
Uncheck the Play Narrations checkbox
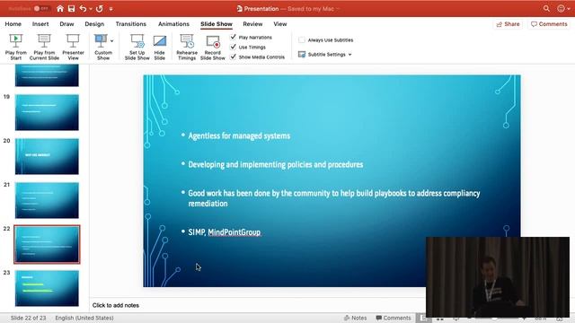tap(234, 37)
